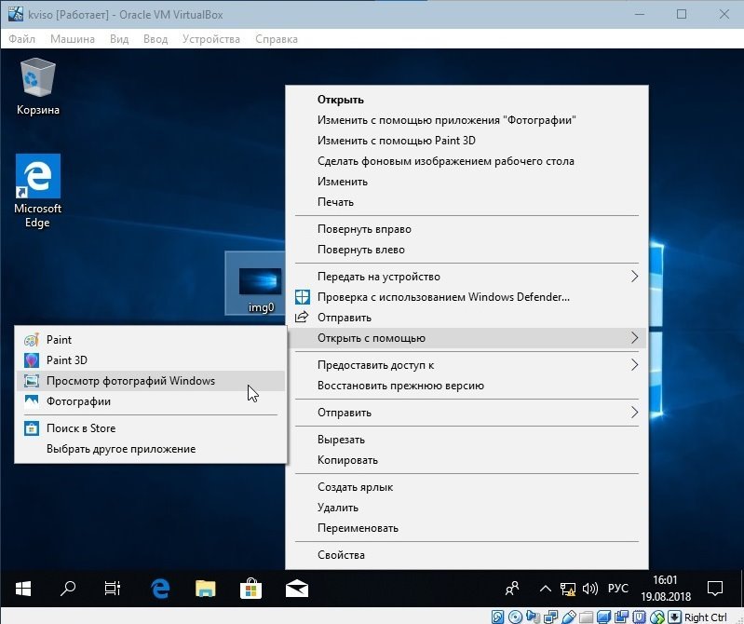Click the network adapter indicator in VirtualBox status bar
This screenshot has width=744, height=624.
tap(551, 617)
